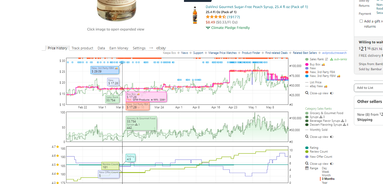The width and height of the screenshot is (383, 184).
Task: Click the star rating of peach syrup
Action: [x=216, y=17]
